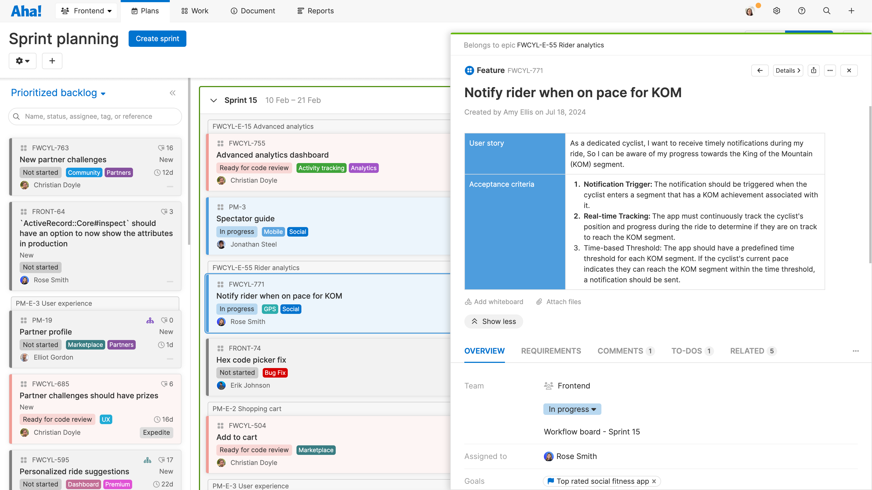Click the Create sprint button

[x=157, y=39]
